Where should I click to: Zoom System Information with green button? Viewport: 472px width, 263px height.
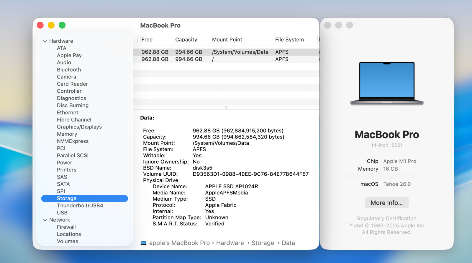62,25
